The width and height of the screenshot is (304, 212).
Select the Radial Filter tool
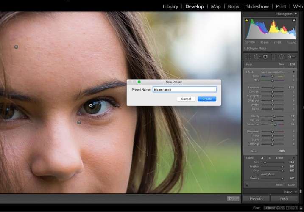[x=282, y=57]
